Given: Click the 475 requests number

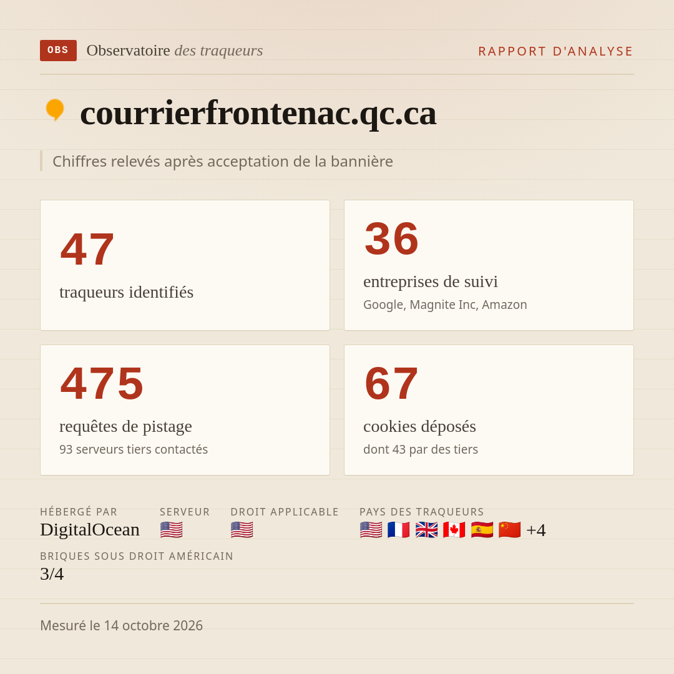Looking at the screenshot, I should pos(102,383).
